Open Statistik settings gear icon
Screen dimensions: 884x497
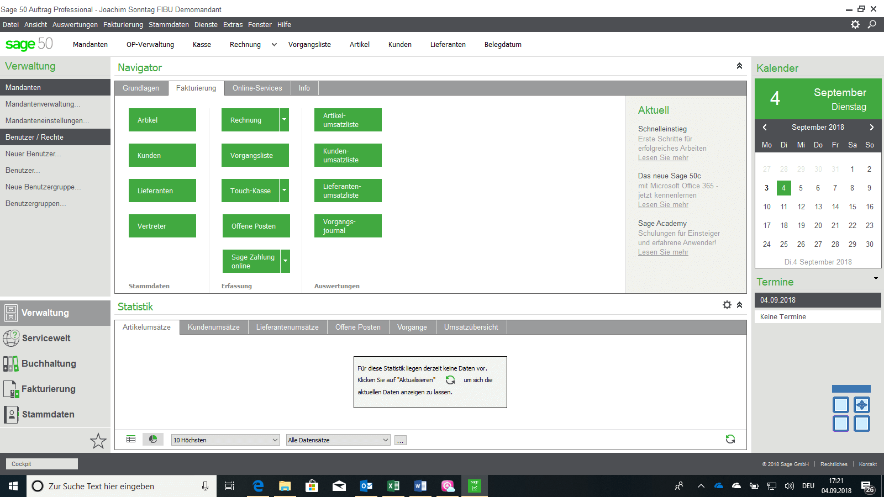(727, 305)
